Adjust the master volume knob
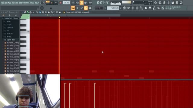193x108 pixels. point(42,3)
